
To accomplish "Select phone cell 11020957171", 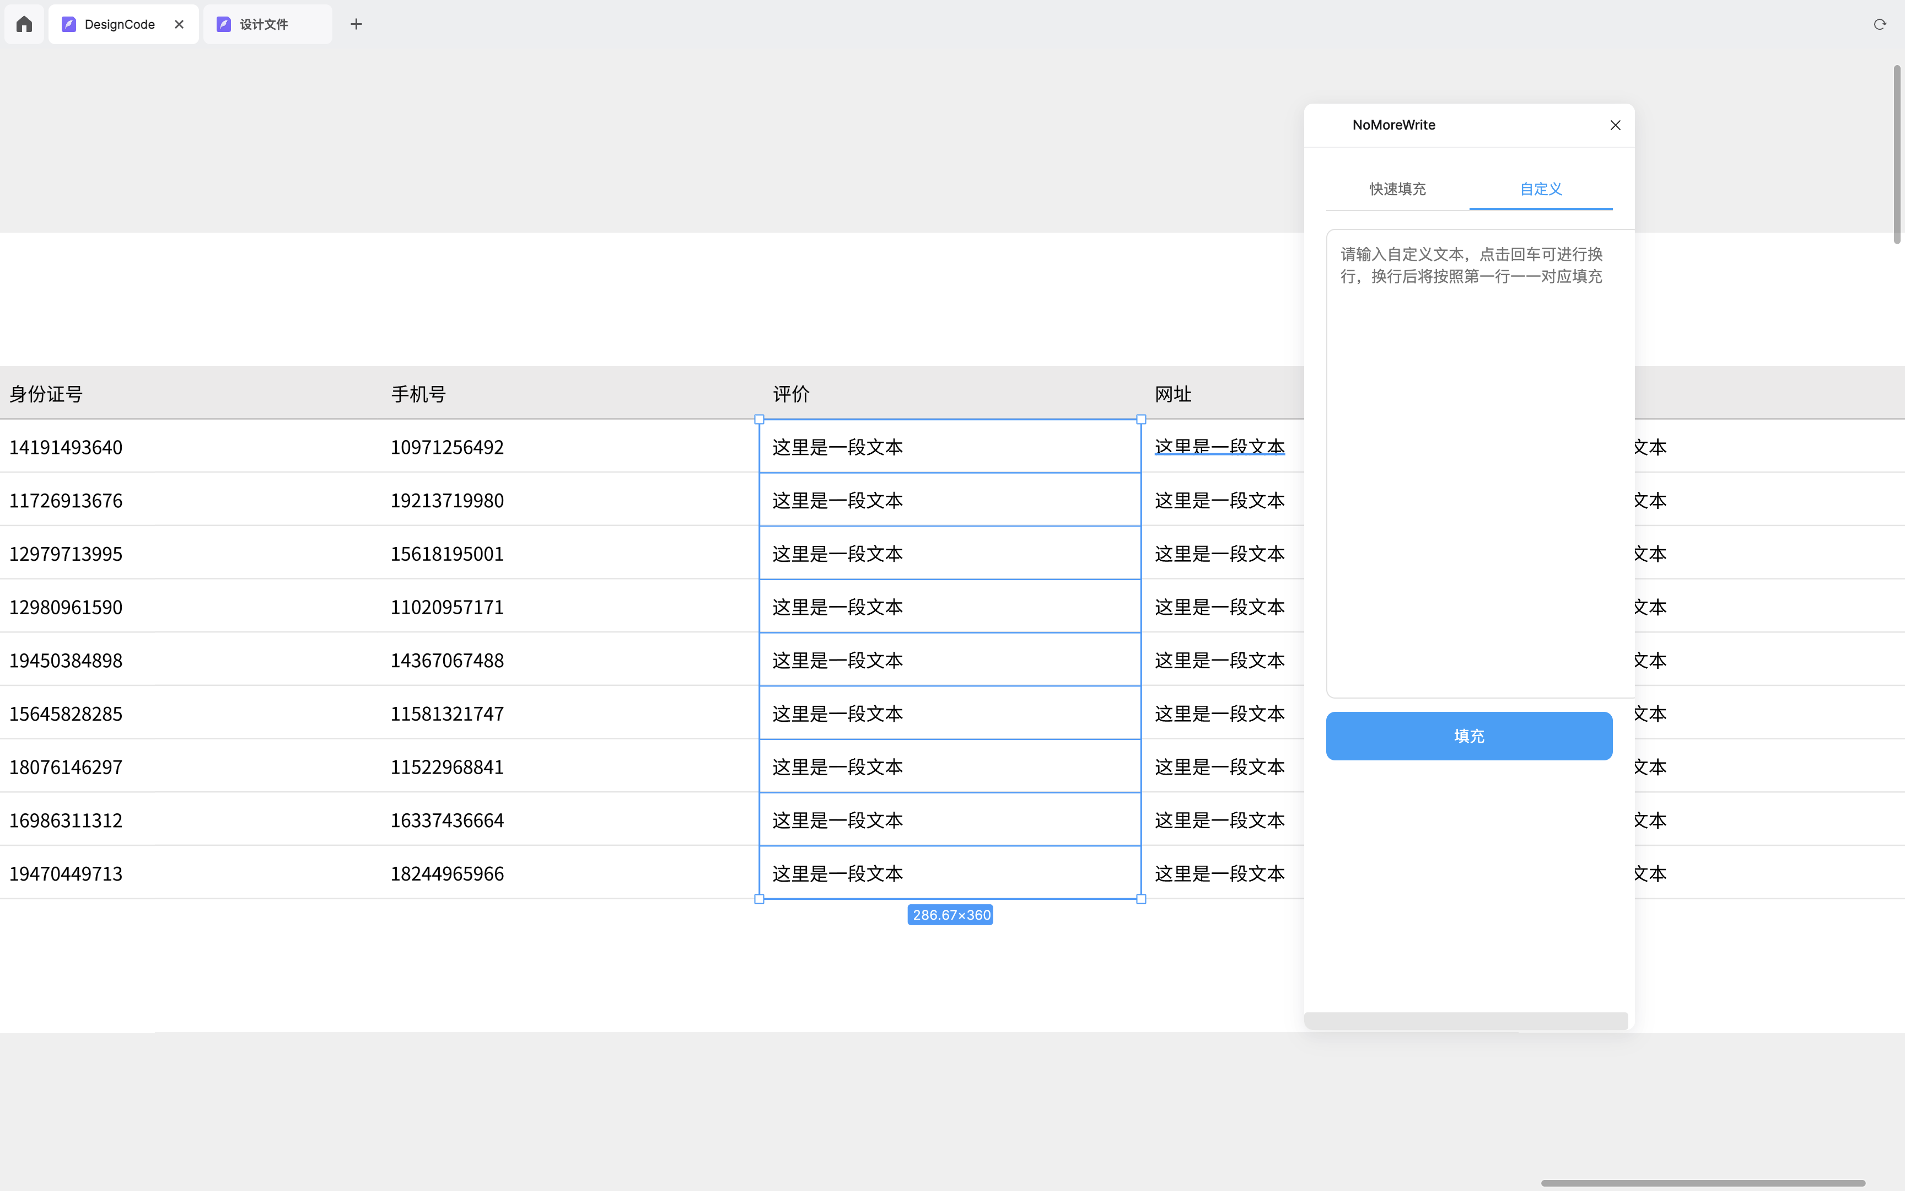I will (x=447, y=607).
